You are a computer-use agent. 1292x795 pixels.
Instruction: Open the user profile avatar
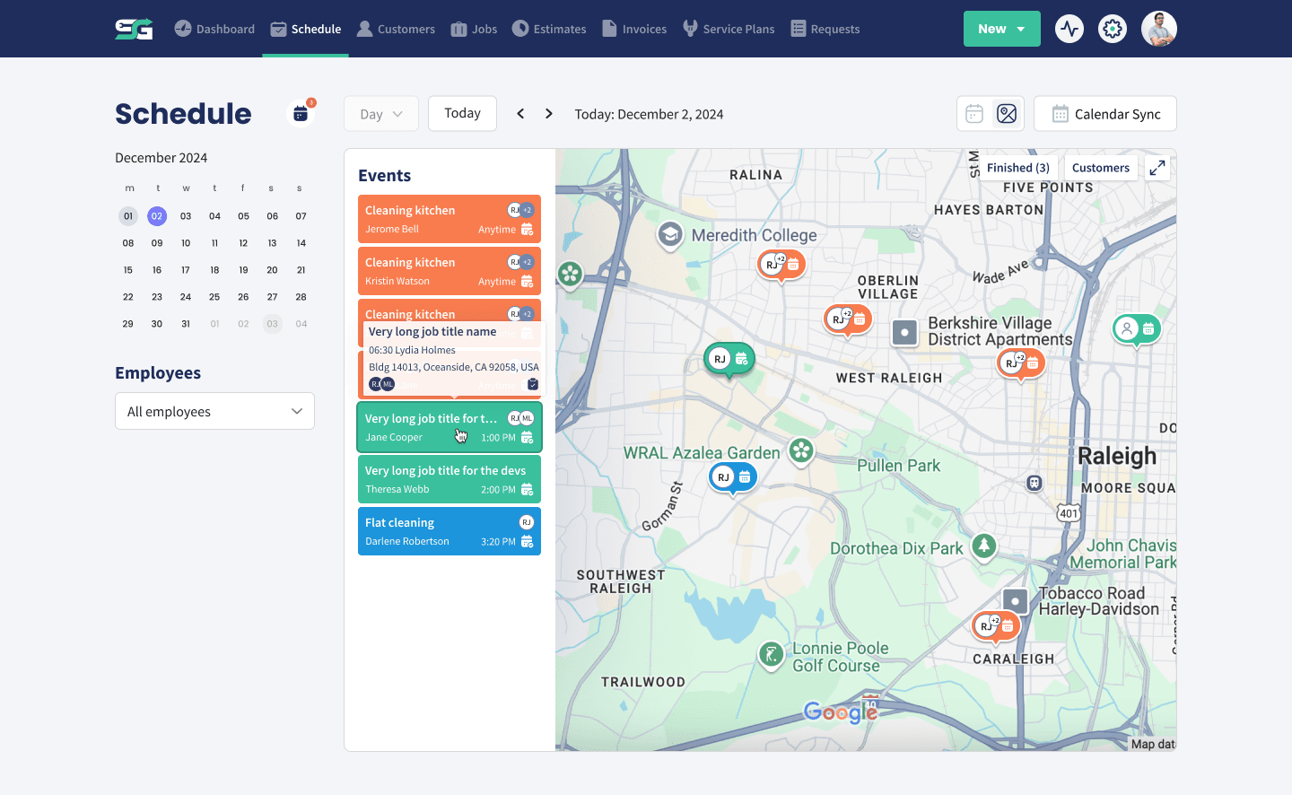[1159, 29]
